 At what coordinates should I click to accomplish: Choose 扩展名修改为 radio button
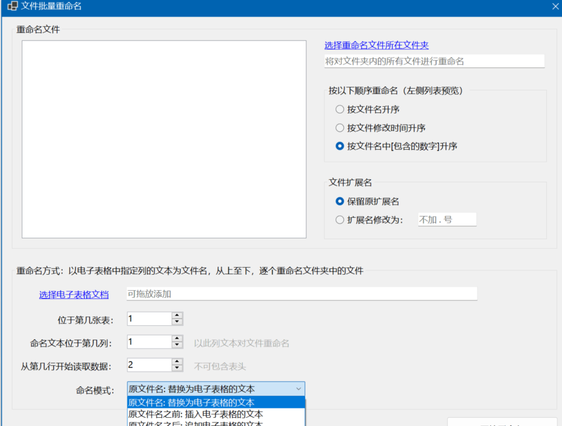coord(340,220)
